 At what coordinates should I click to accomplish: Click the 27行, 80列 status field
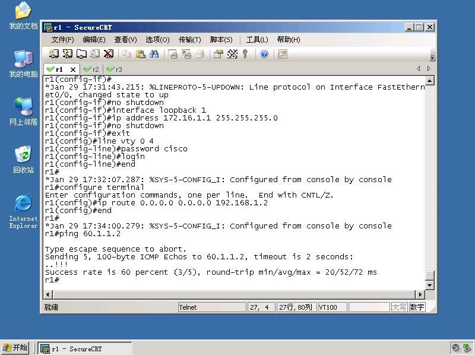pos(296,307)
